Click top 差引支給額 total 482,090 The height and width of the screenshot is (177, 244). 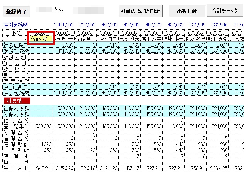(109, 25)
